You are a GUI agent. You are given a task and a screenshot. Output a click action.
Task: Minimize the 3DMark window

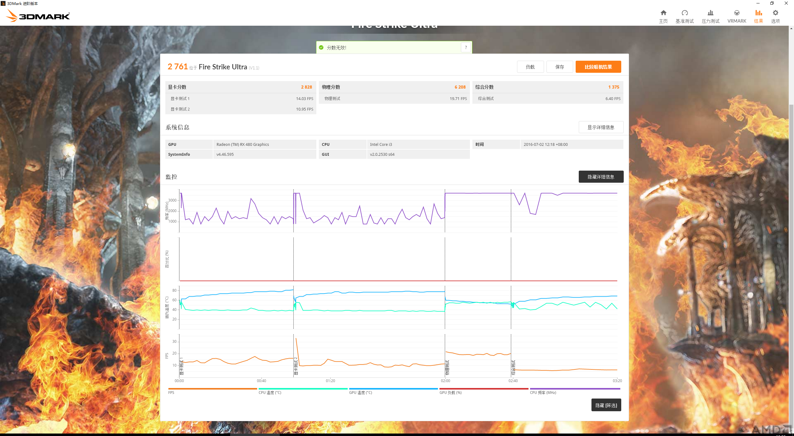758,3
